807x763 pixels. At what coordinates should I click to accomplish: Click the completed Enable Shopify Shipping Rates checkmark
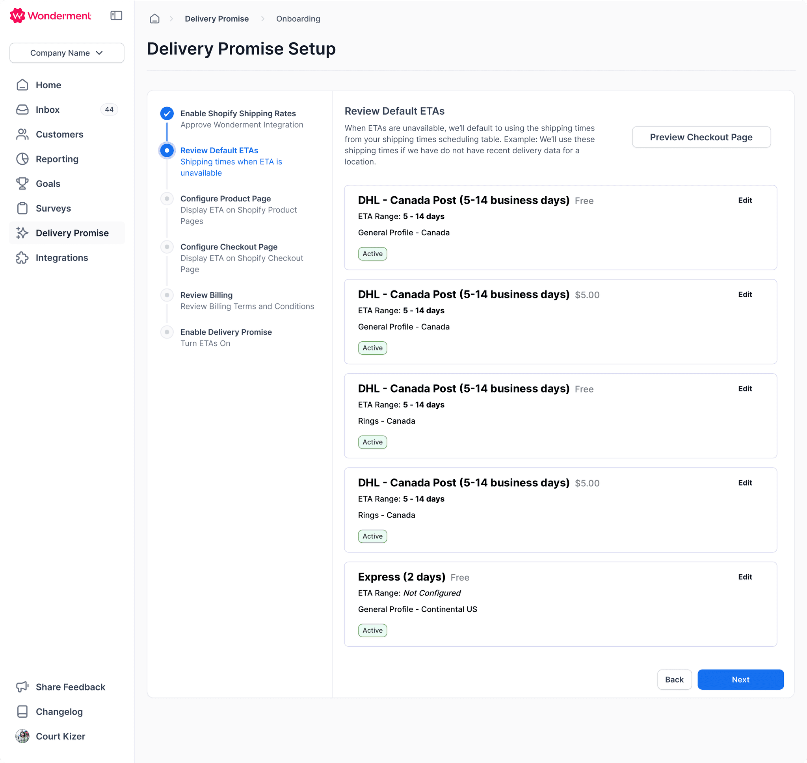tap(167, 114)
